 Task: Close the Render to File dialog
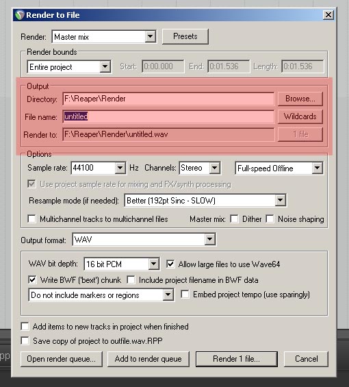point(328,15)
